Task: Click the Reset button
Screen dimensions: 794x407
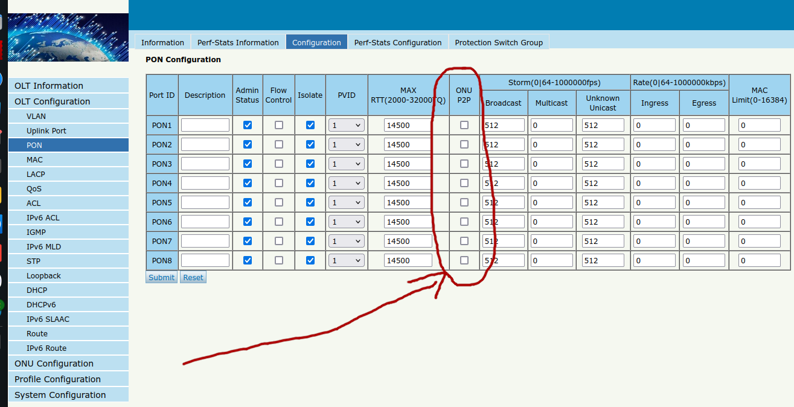Action: [x=193, y=277]
